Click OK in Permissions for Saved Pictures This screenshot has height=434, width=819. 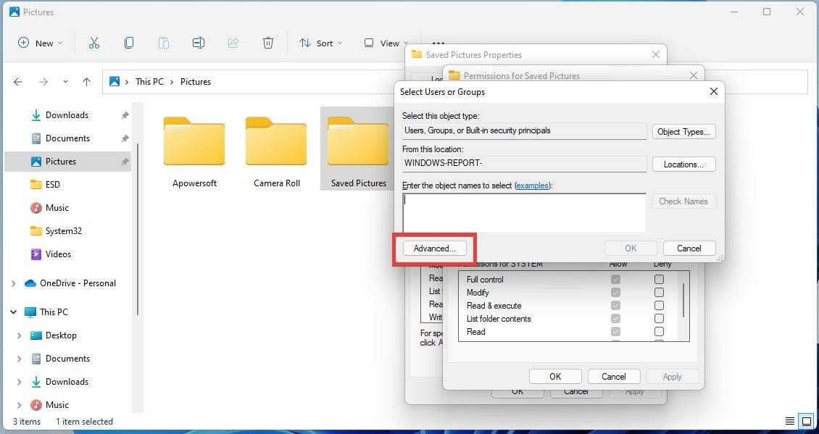(x=555, y=377)
